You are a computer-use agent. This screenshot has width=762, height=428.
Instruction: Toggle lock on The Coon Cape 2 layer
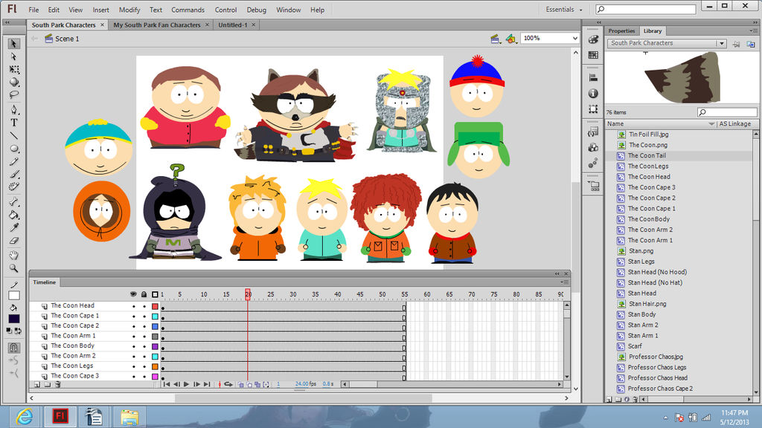[144, 327]
